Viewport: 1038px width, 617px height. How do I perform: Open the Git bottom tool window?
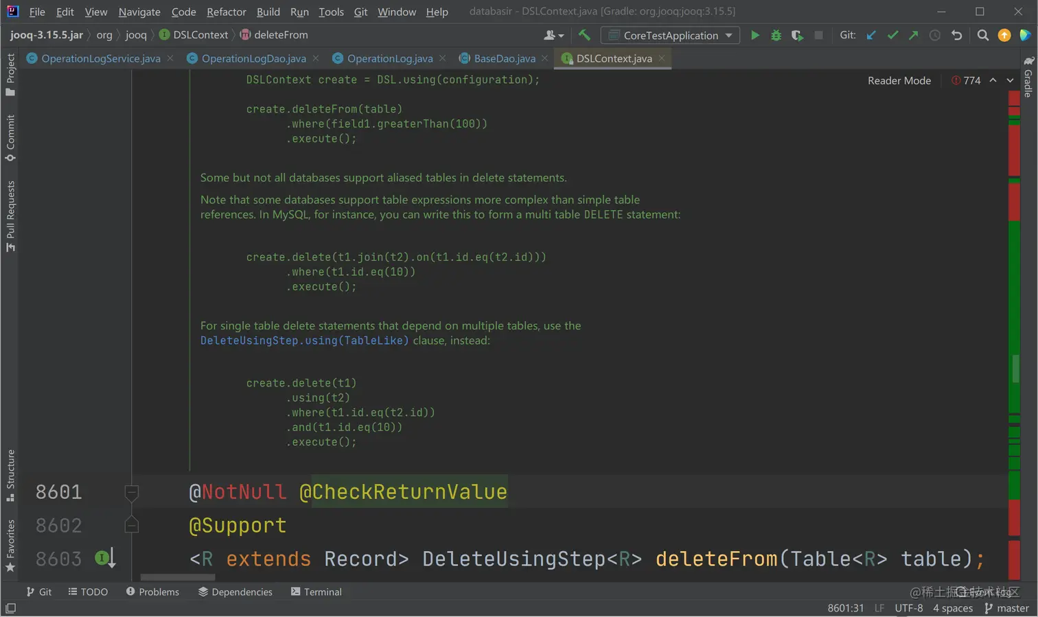pyautogui.click(x=38, y=592)
